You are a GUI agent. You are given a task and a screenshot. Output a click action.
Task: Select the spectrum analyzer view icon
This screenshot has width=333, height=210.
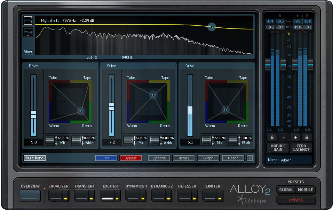click(x=28, y=32)
